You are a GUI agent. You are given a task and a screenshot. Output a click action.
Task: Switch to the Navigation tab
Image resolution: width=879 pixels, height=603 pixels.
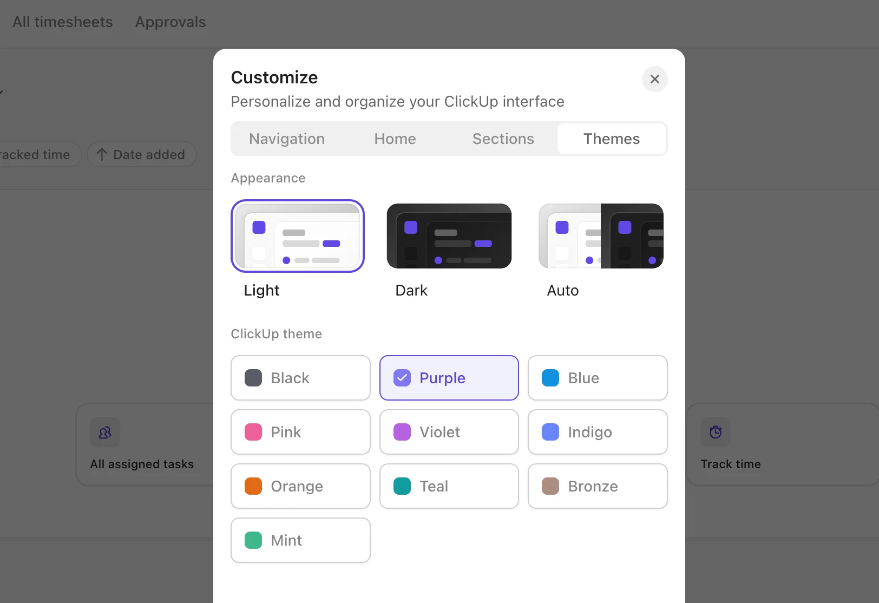287,139
